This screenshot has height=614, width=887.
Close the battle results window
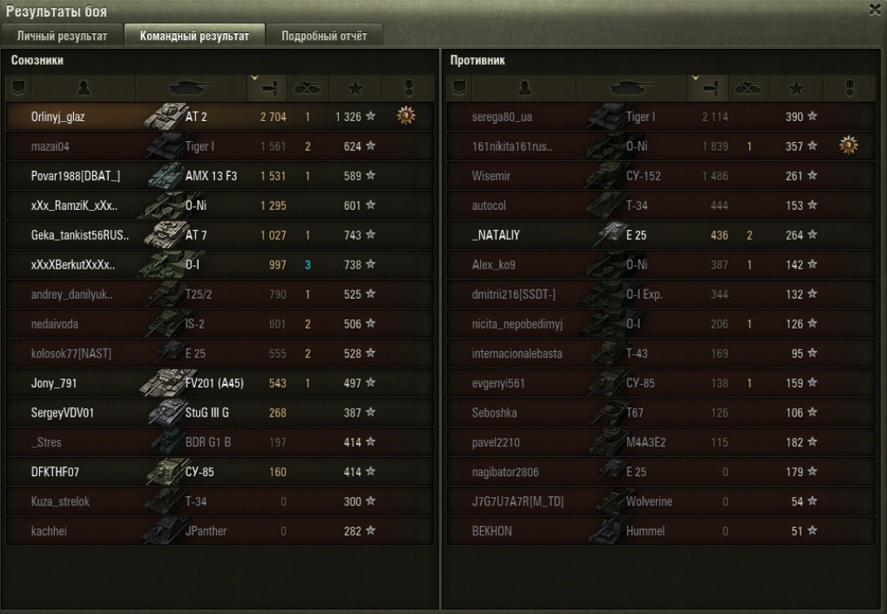[x=875, y=10]
